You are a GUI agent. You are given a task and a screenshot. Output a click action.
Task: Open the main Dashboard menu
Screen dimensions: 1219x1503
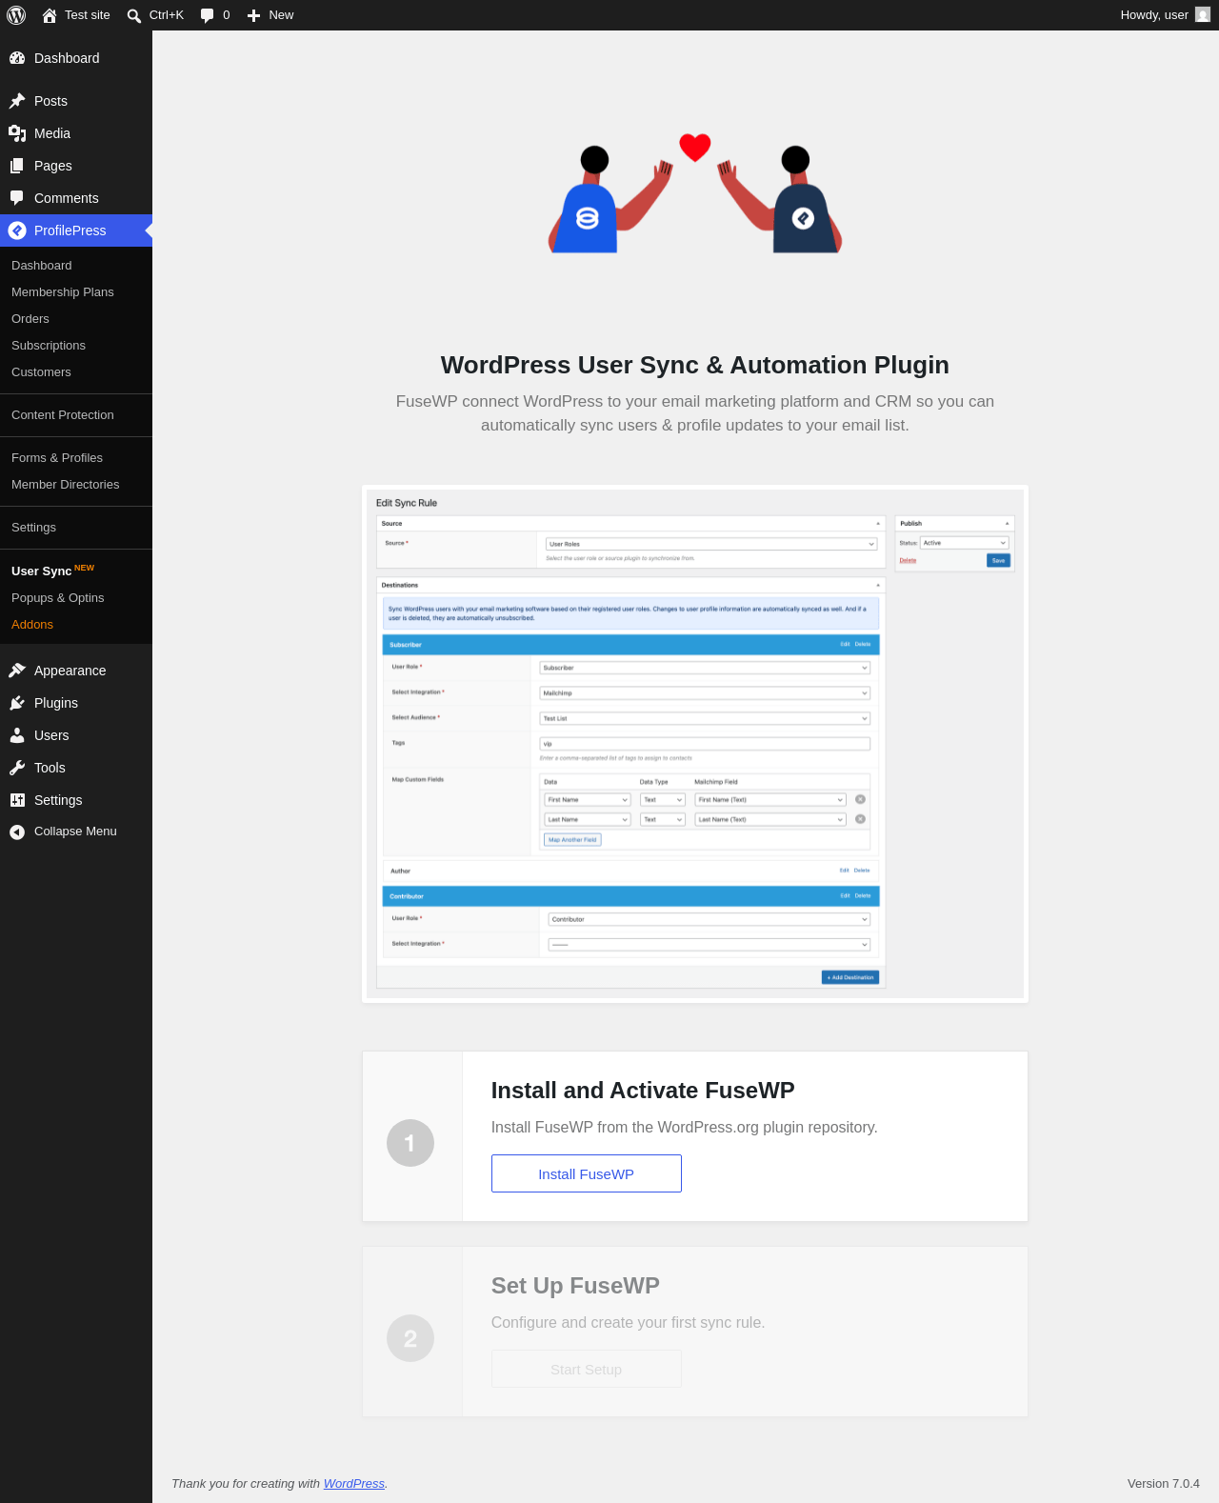(x=76, y=58)
